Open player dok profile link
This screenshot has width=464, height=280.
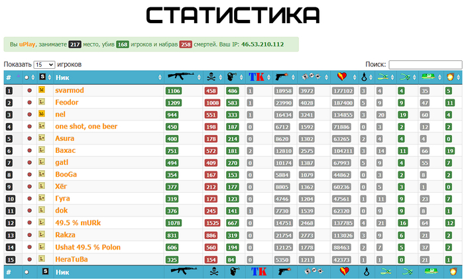(x=62, y=210)
